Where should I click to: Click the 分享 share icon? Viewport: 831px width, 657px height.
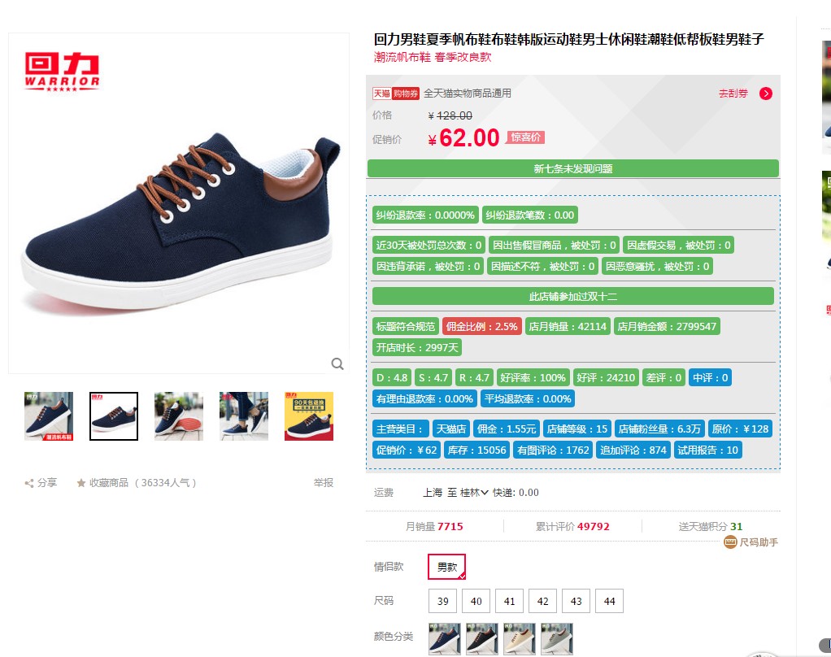pos(29,483)
